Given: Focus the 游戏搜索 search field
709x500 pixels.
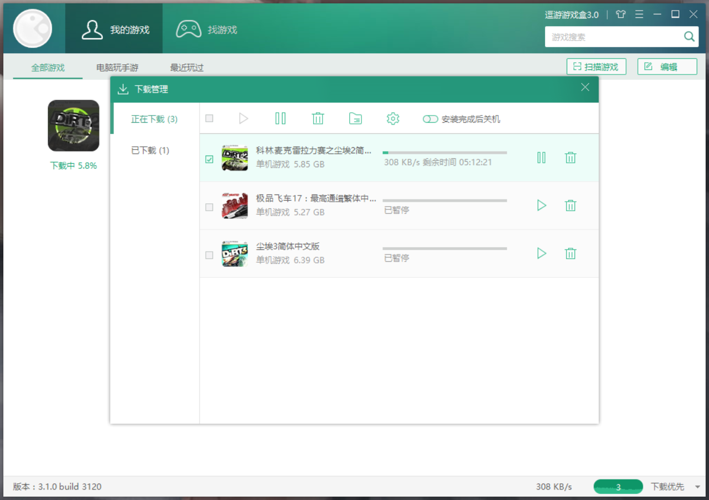Looking at the screenshot, I should pos(615,37).
